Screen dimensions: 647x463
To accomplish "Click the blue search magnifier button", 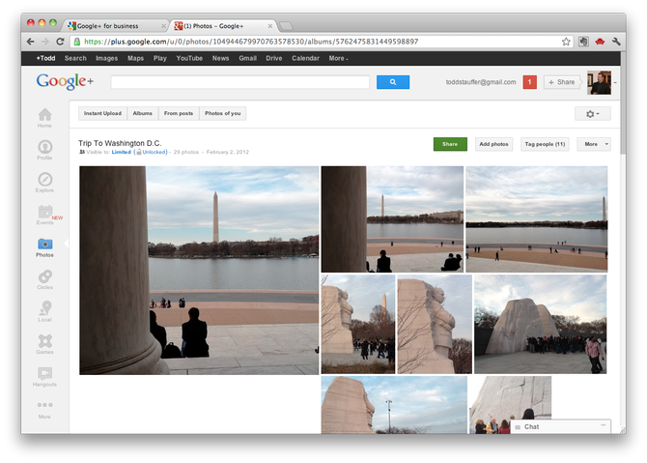I will [x=393, y=82].
